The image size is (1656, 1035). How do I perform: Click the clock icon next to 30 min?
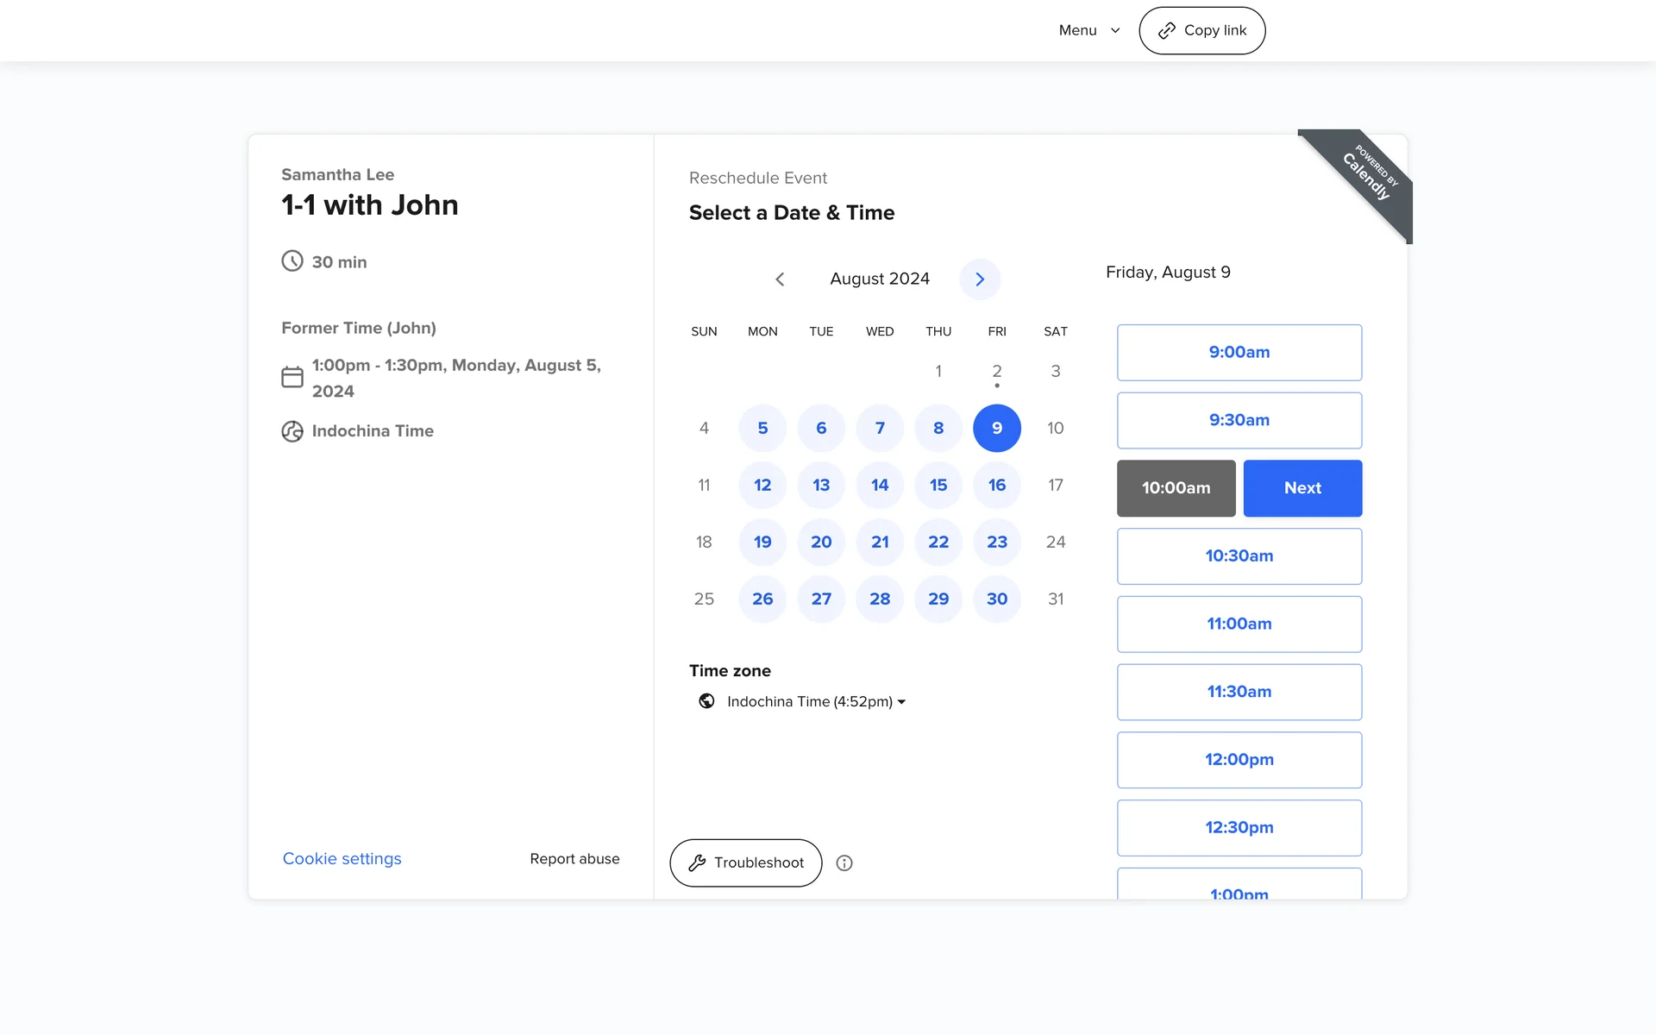292,261
